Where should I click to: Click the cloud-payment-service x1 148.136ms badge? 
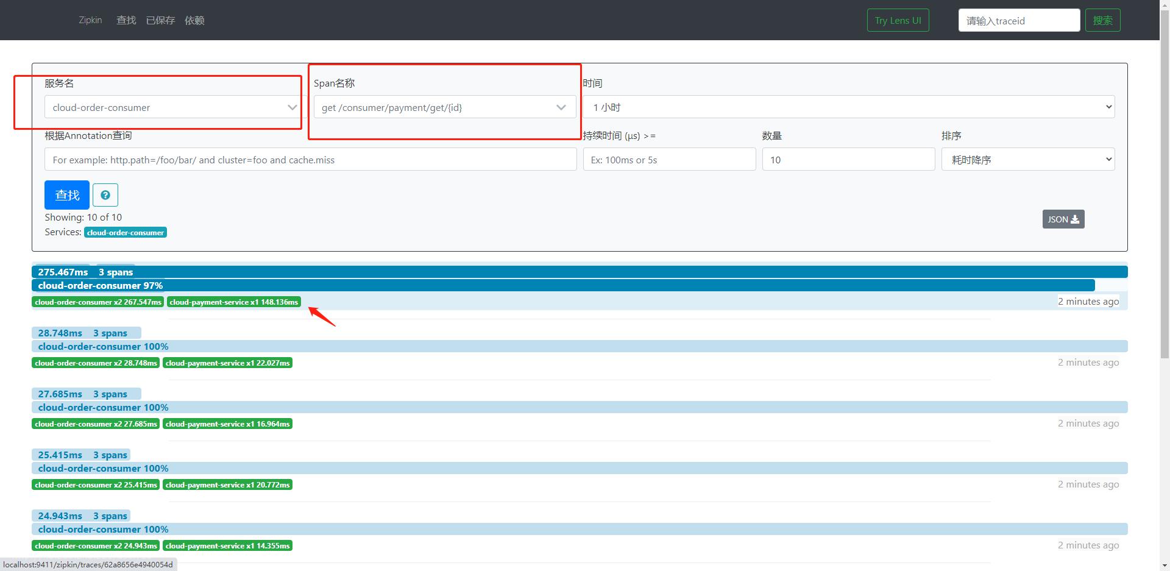[x=234, y=302]
